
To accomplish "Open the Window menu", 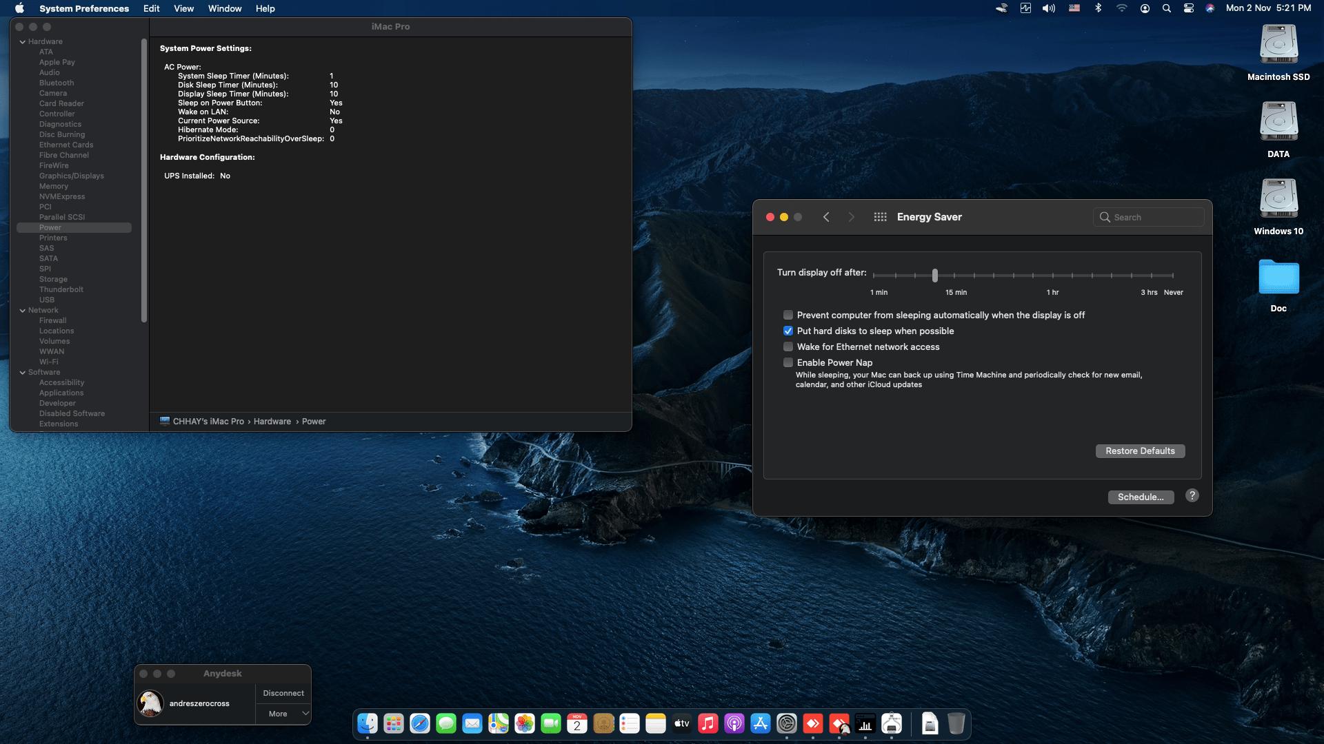I will click(225, 8).
